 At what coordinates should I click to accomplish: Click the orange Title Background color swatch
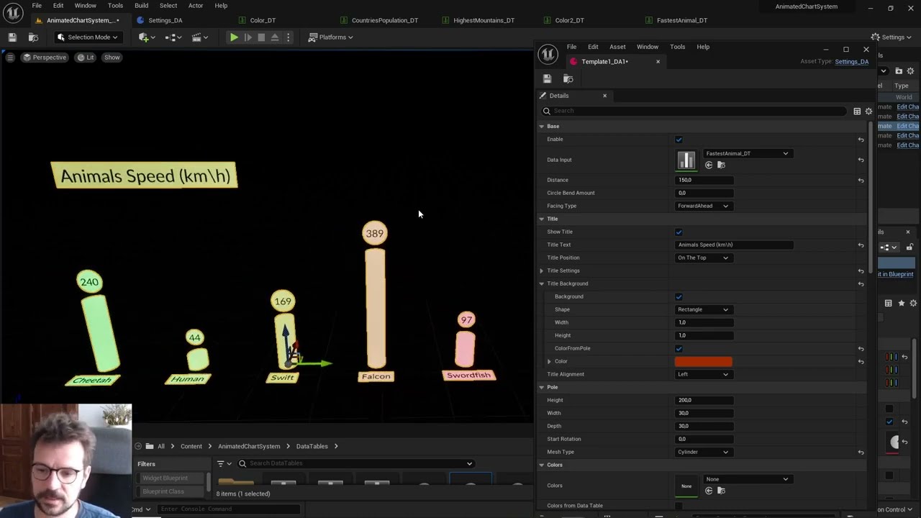703,361
